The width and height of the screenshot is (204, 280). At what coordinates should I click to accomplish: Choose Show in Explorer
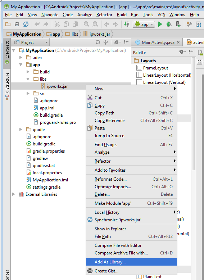point(132,229)
